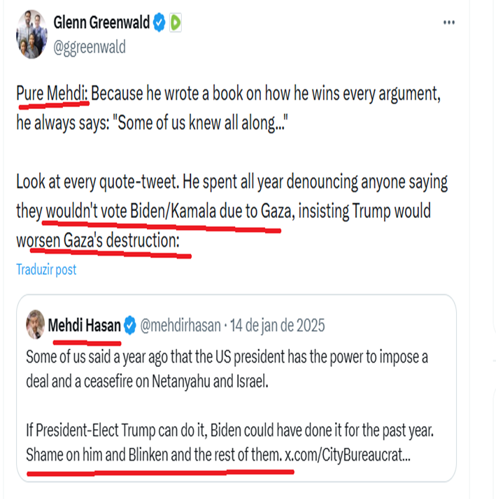Visit the @mehdirhasan handle
The height and width of the screenshot is (499, 496).
coord(180,325)
